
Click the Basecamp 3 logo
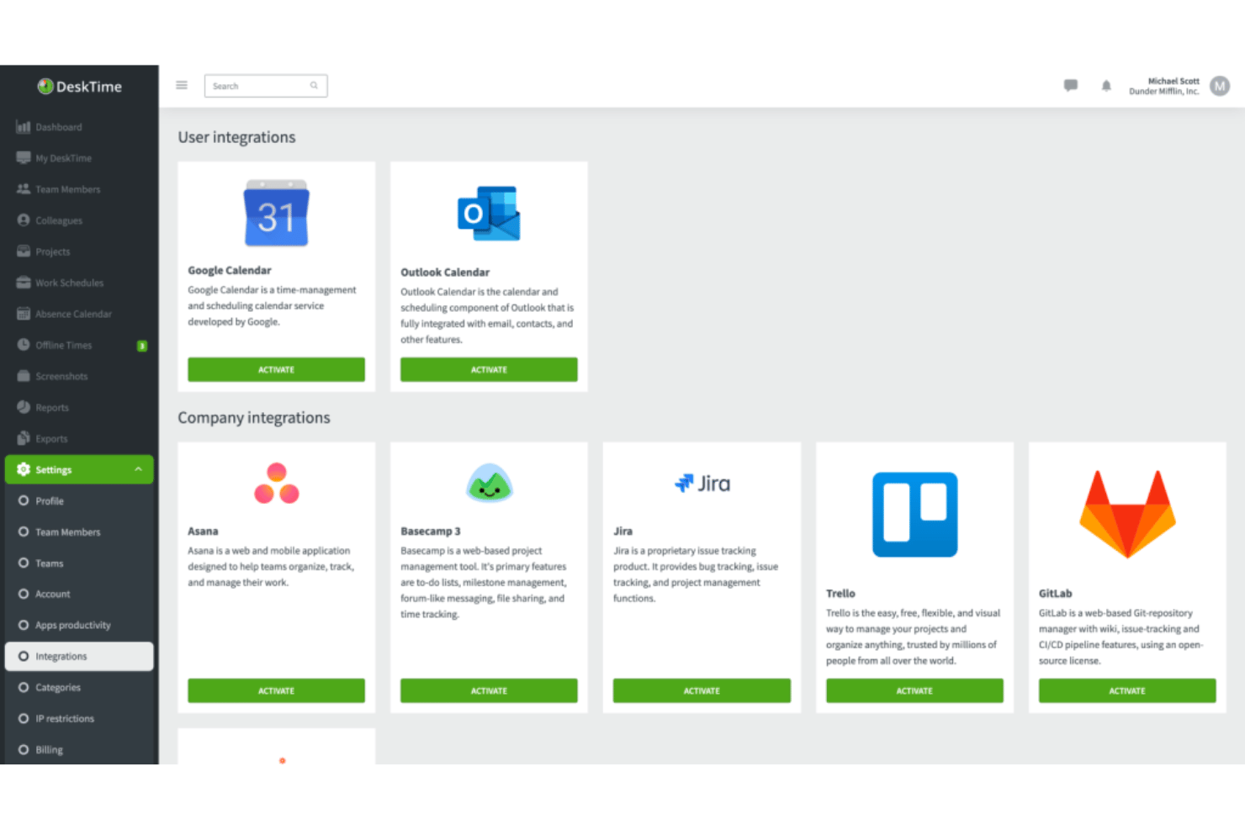489,483
